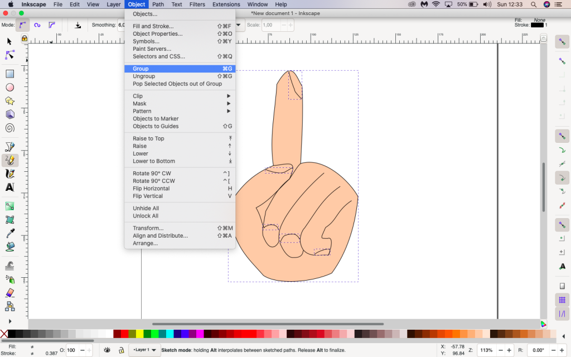Toggle snap to cusp nodes
Screen dimensions: 571x357
[562, 178]
